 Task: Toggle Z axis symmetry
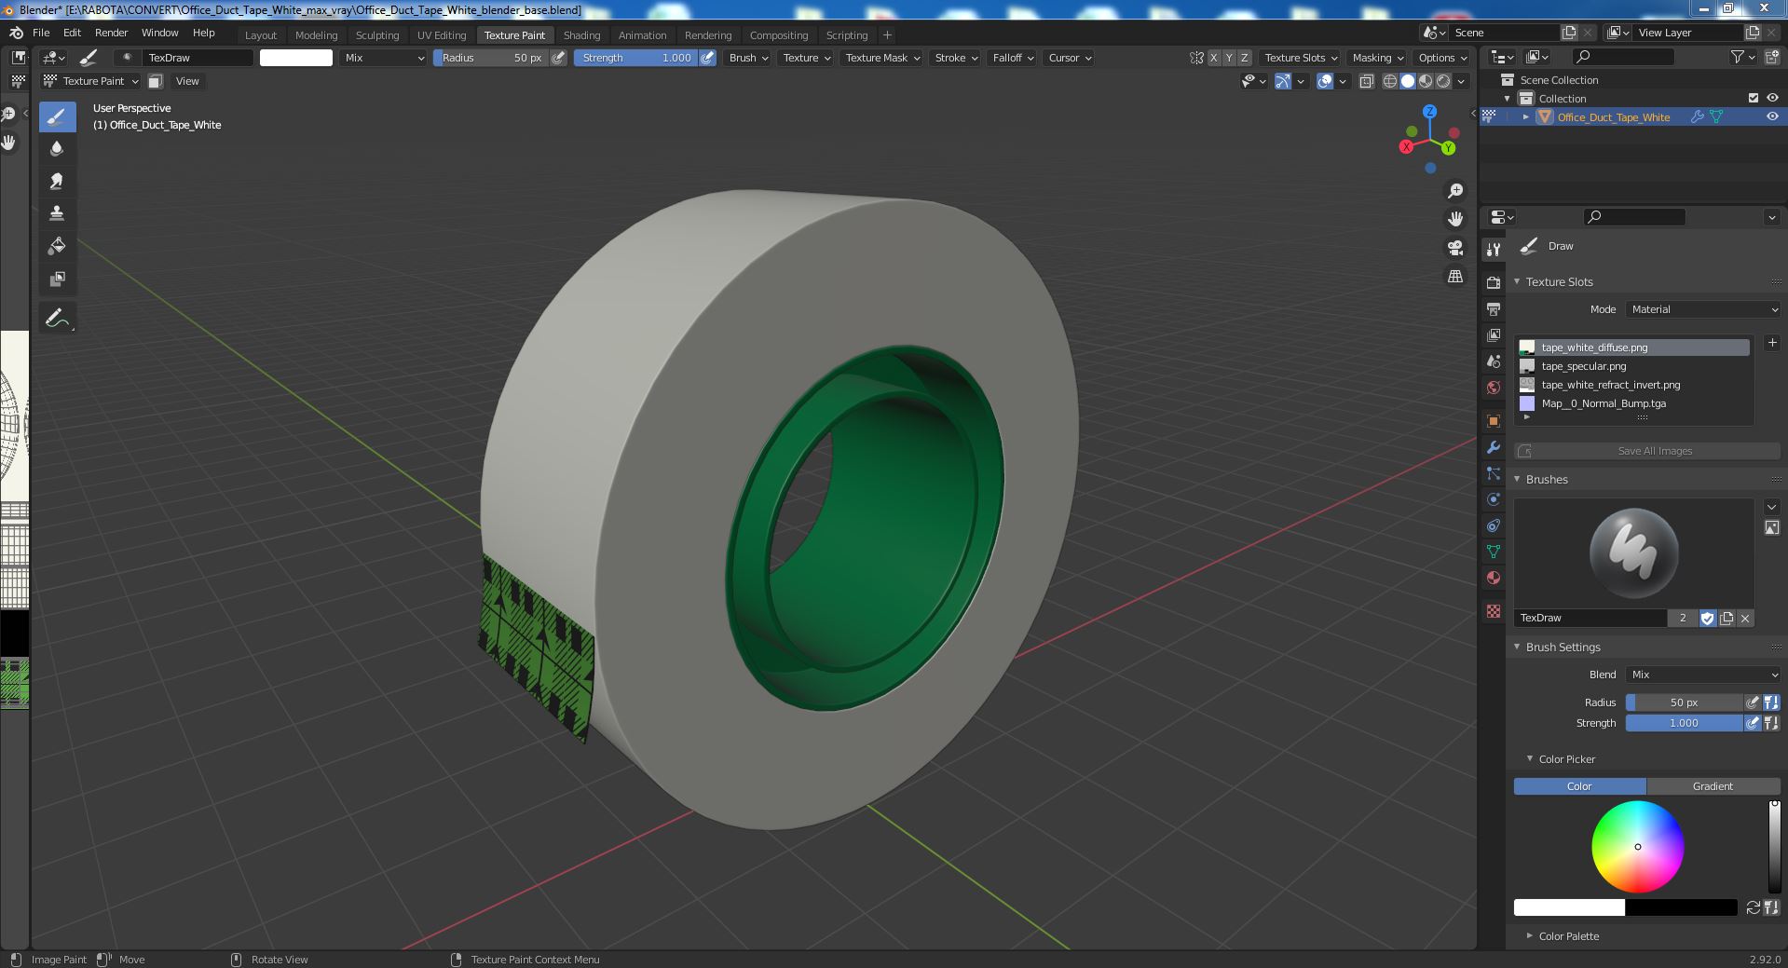point(1244,58)
